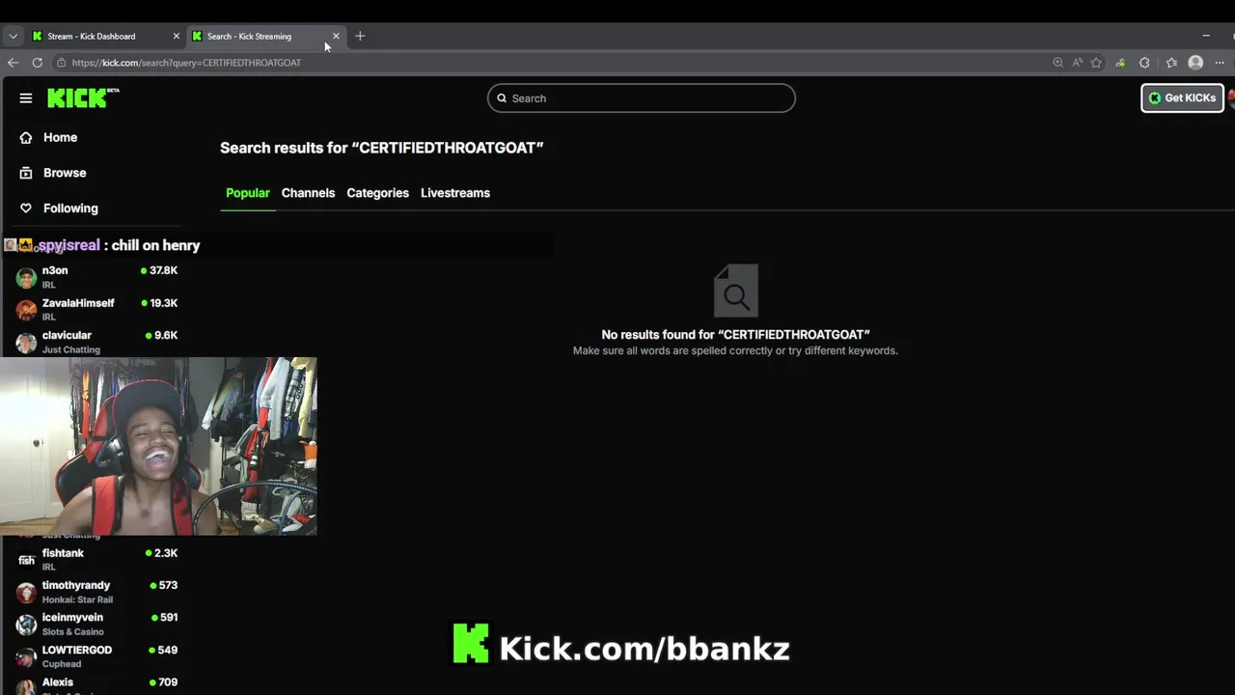Image resolution: width=1235 pixels, height=695 pixels.
Task: Open the fishtank channel name
Action: [x=63, y=553]
